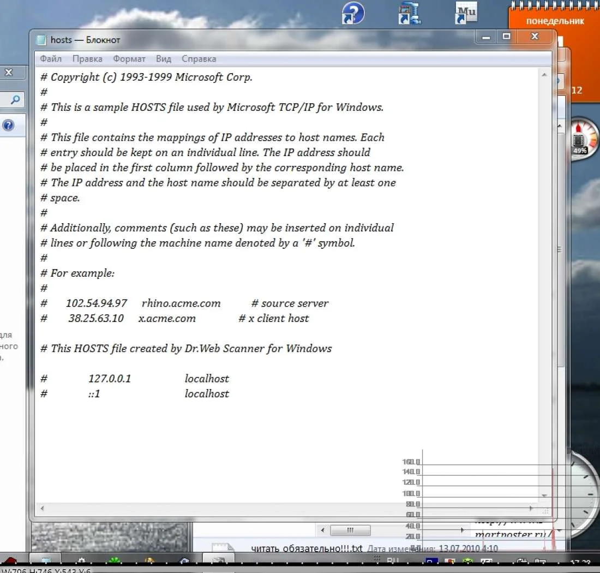Click the text file icon beside читать обязательно
This screenshot has width=600, height=573.
[x=222, y=547]
